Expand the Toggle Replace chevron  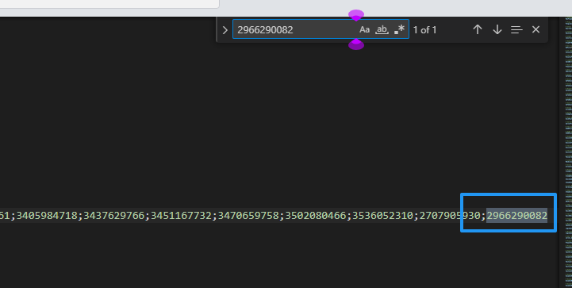225,30
